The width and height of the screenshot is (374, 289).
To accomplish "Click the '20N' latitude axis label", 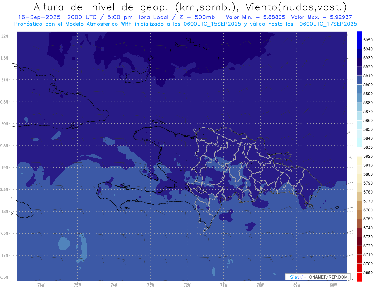I will (x=5, y=124).
